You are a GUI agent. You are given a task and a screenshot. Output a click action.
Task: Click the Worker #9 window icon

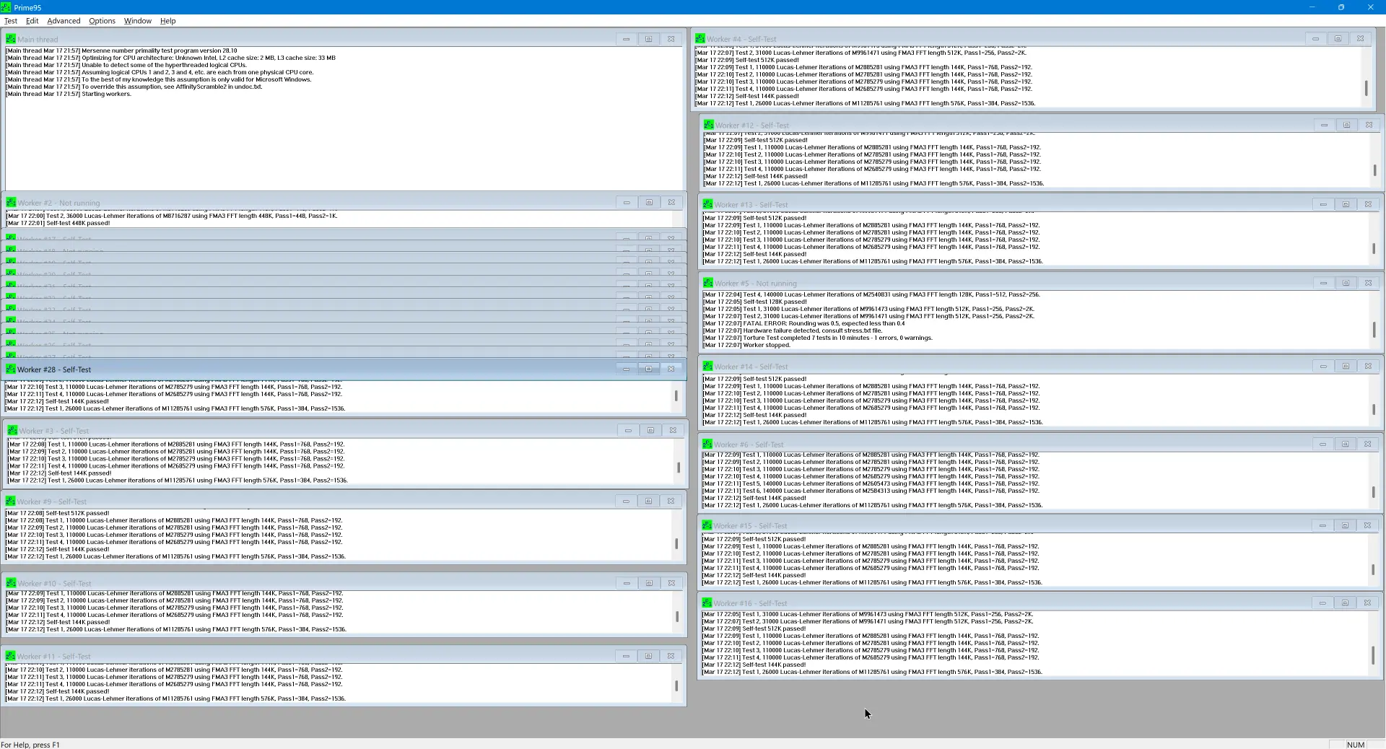pyautogui.click(x=11, y=501)
